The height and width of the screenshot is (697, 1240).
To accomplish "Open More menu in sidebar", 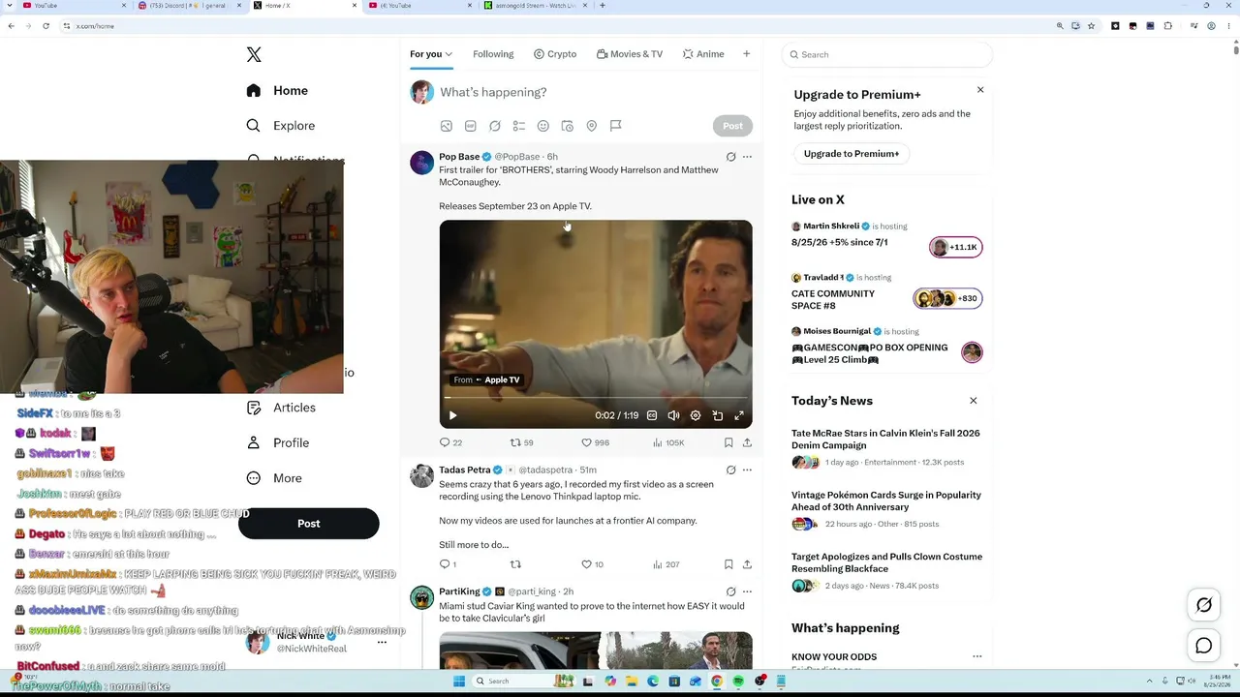I will coord(275,478).
